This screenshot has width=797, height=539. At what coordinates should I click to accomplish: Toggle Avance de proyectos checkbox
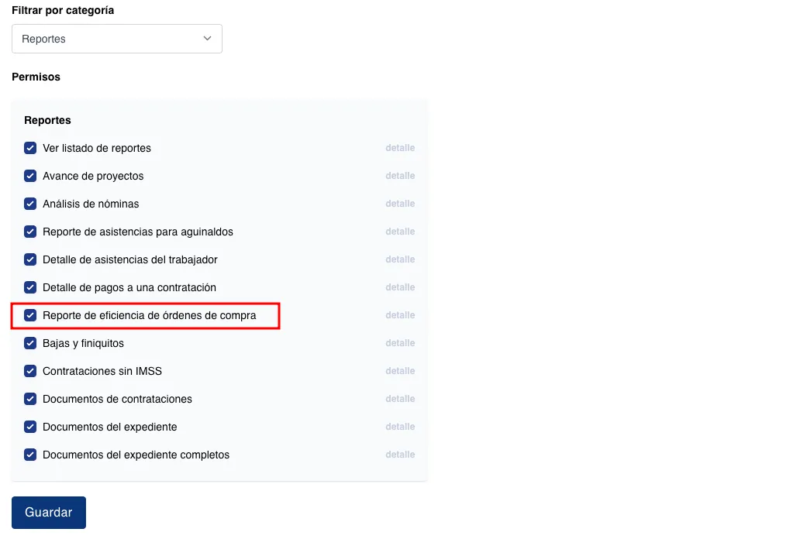tap(30, 176)
